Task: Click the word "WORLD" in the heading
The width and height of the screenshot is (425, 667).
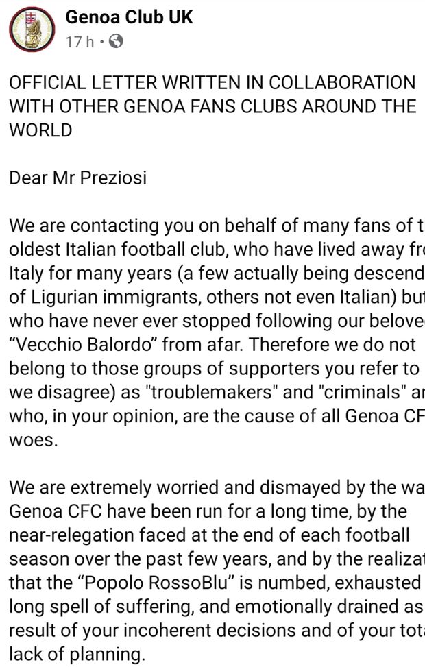Action: click(40, 131)
